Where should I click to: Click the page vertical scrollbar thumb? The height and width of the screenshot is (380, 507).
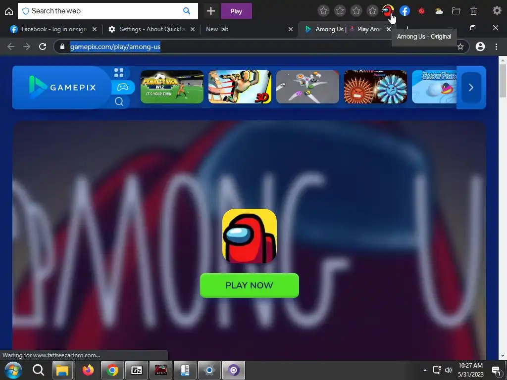point(503,81)
